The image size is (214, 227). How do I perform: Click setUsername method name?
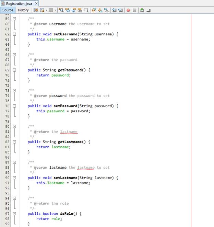tap(66, 34)
